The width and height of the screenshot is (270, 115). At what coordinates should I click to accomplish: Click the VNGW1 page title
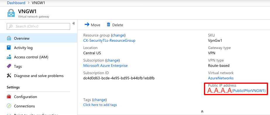tap(27, 11)
